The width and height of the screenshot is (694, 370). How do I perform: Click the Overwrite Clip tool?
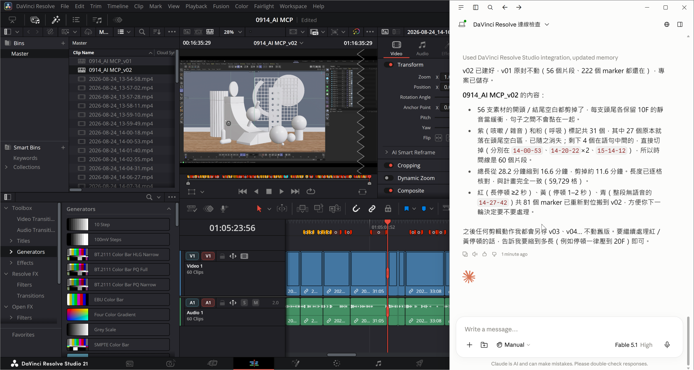318,209
